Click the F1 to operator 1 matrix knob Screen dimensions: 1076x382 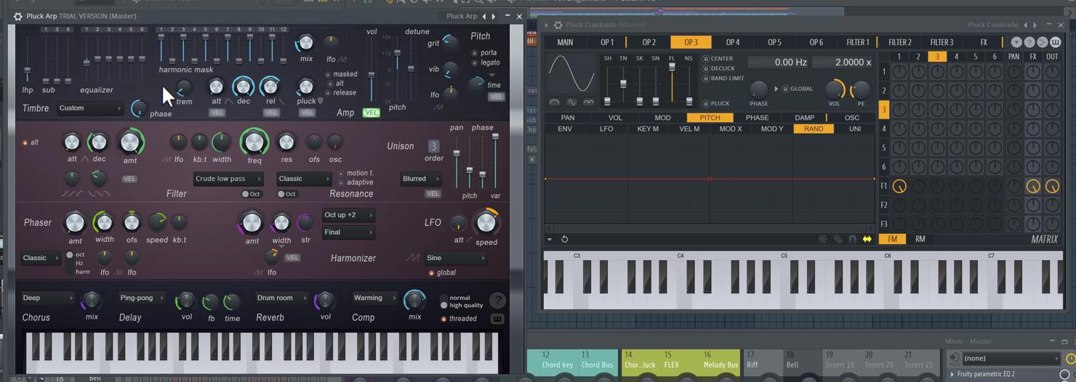tap(899, 187)
